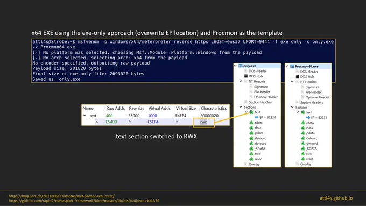Click entry point arrow icon in Procmon64.exe tree
Viewport: 366px width, 206px height.
(308, 118)
